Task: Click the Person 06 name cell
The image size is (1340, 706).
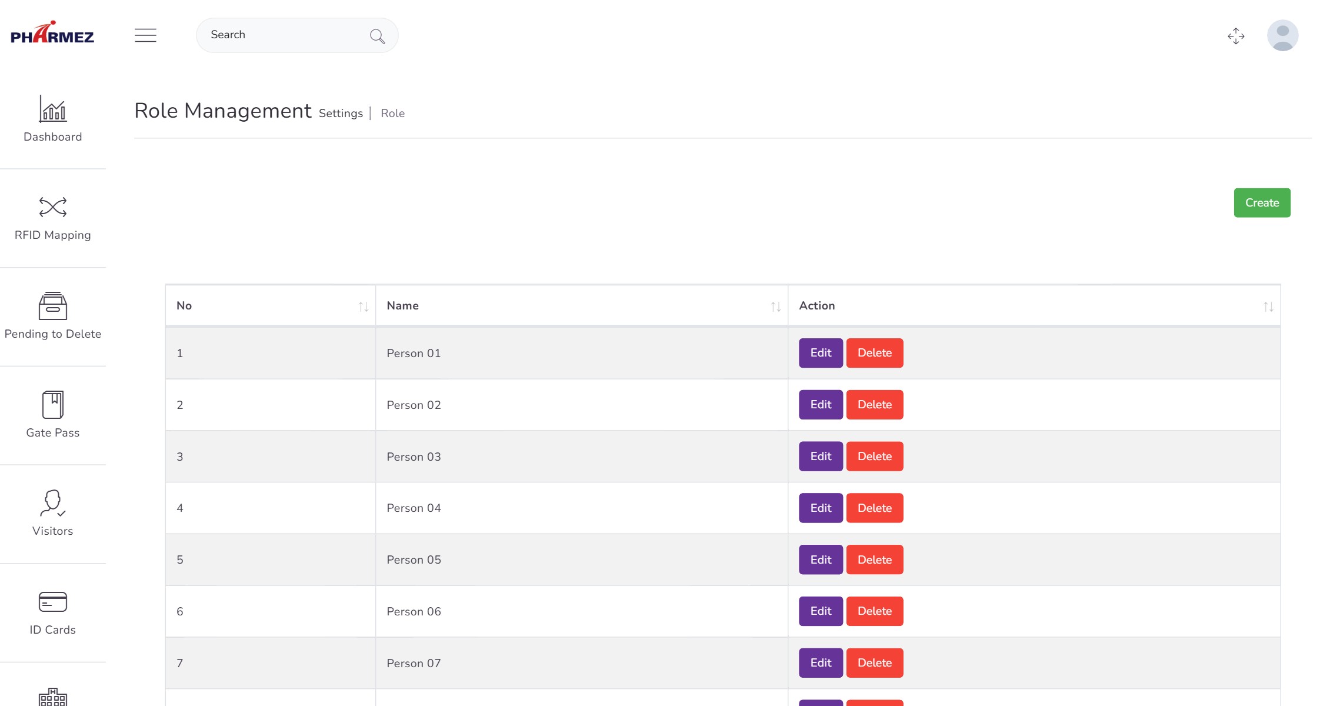Action: 581,611
